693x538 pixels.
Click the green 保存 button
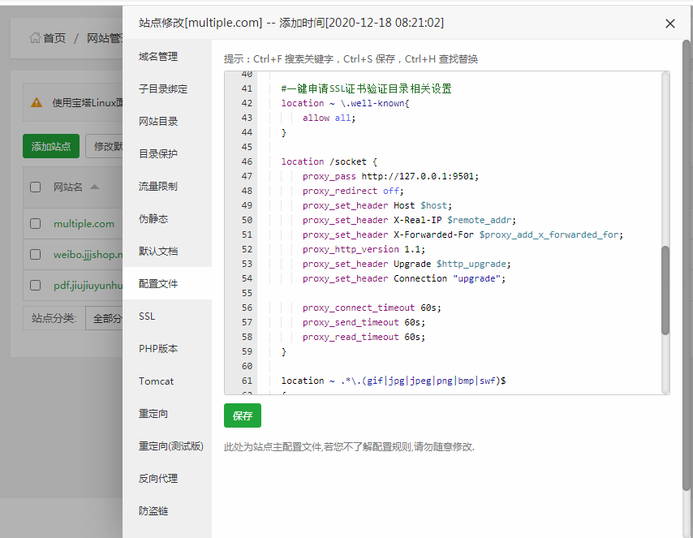242,415
